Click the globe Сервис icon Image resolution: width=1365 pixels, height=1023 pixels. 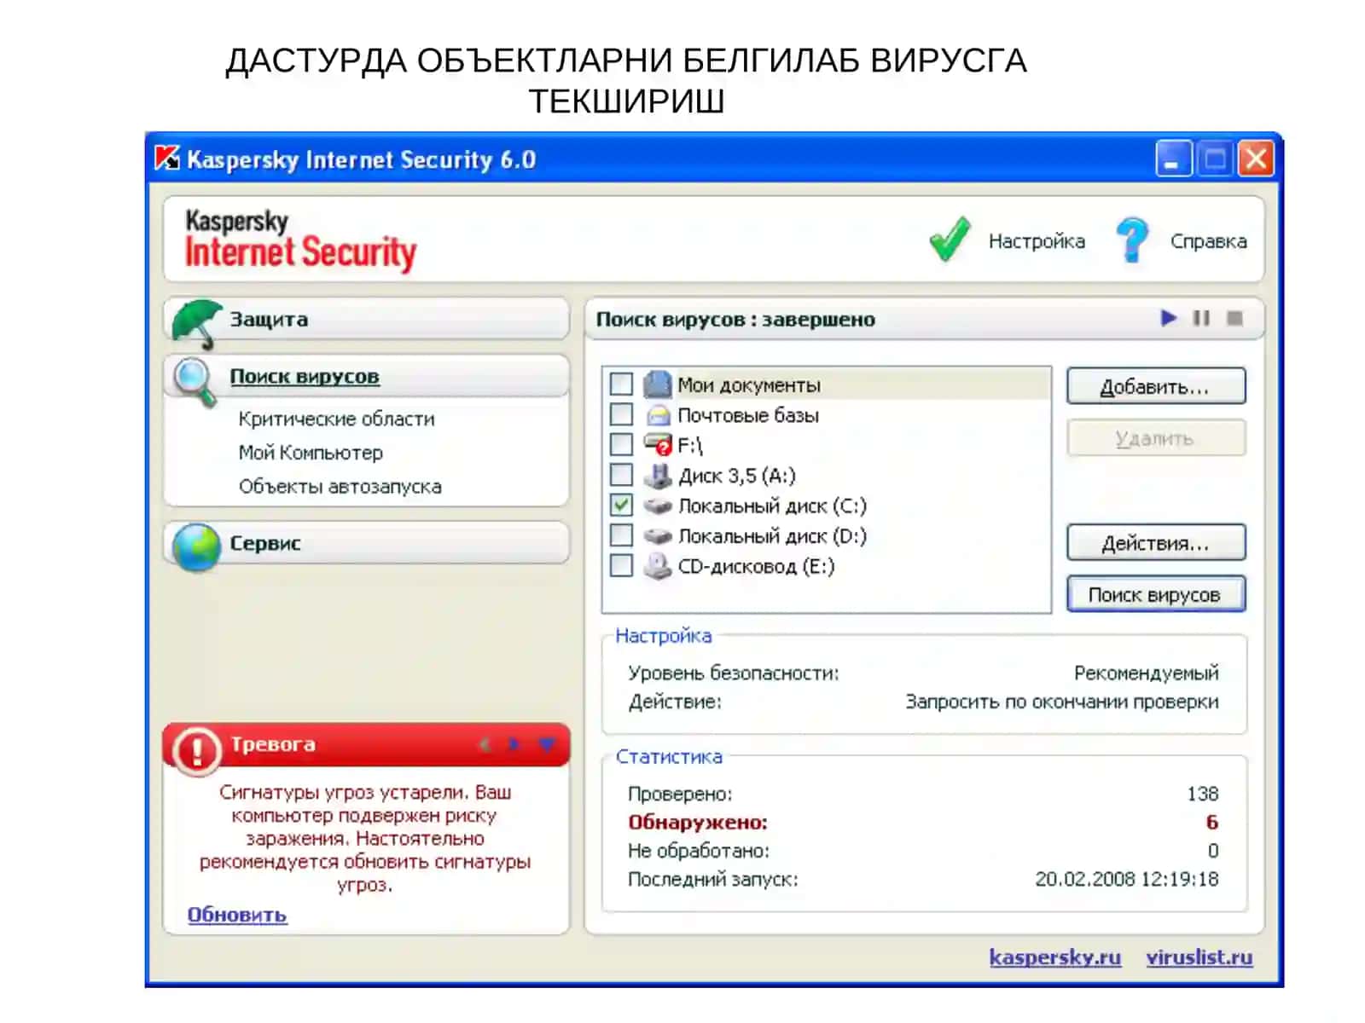coord(196,546)
